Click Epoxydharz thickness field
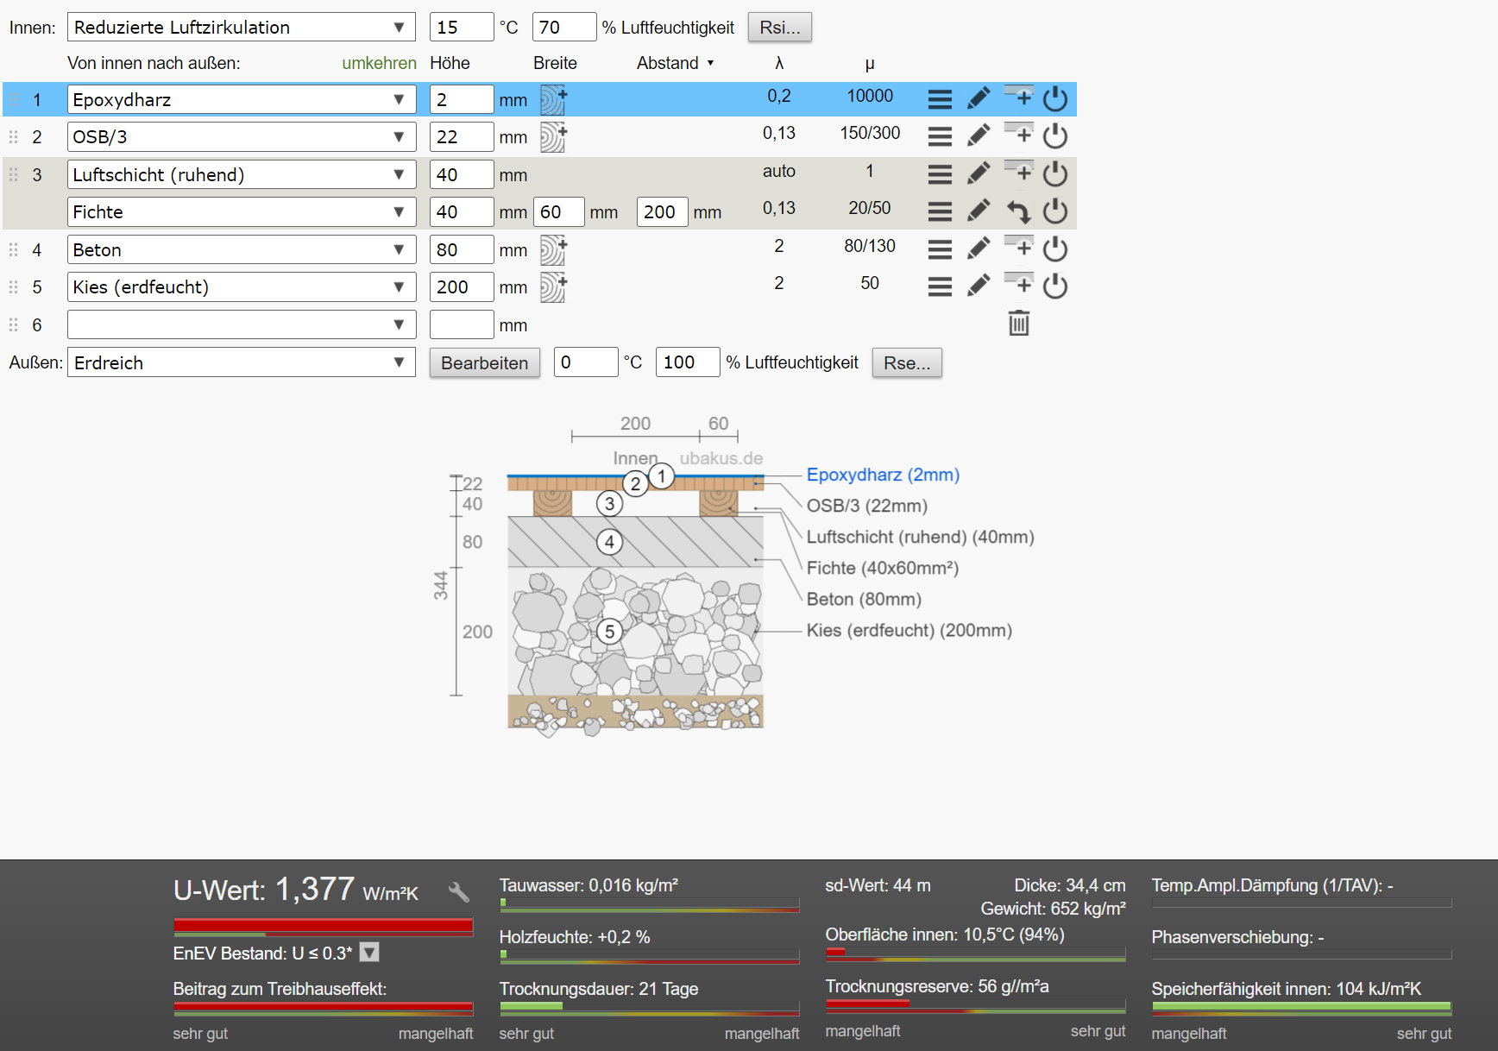The width and height of the screenshot is (1498, 1051). (x=462, y=99)
